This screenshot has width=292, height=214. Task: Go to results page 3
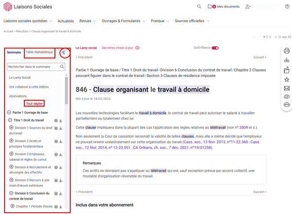pyautogui.click(x=270, y=37)
